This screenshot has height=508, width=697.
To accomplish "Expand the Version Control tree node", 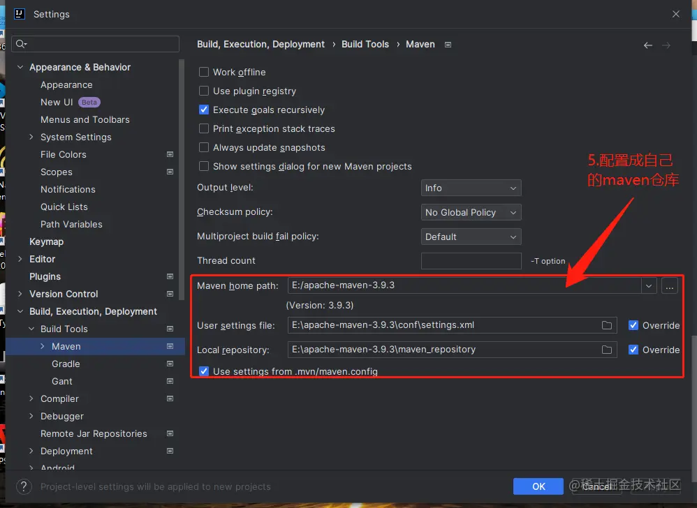I will 20,294.
